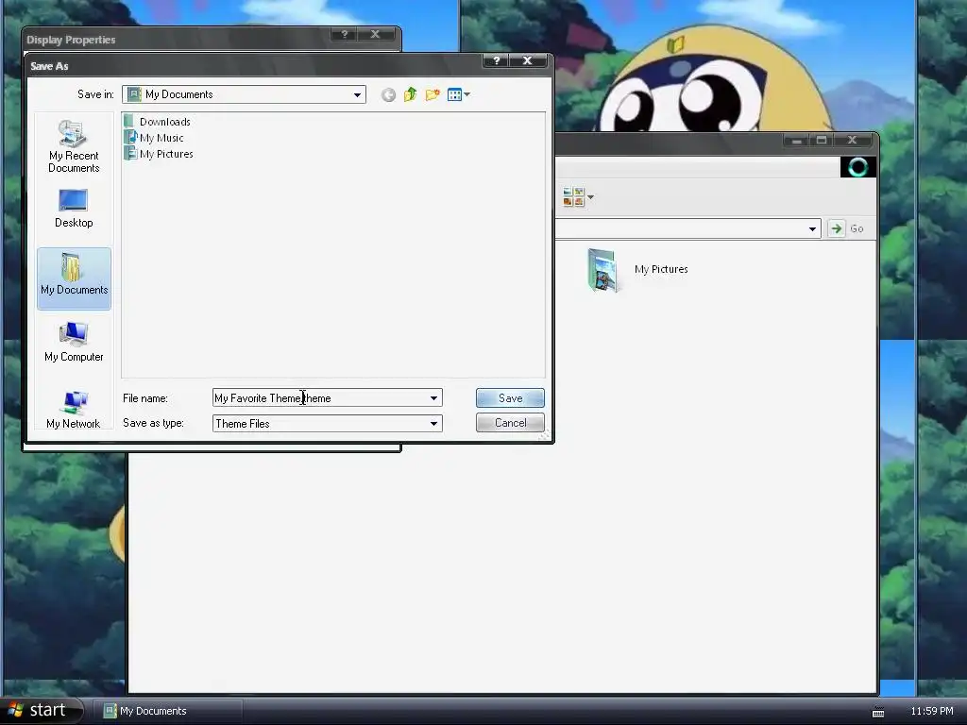Select Desktop in the places bar
967x725 pixels.
(74, 209)
